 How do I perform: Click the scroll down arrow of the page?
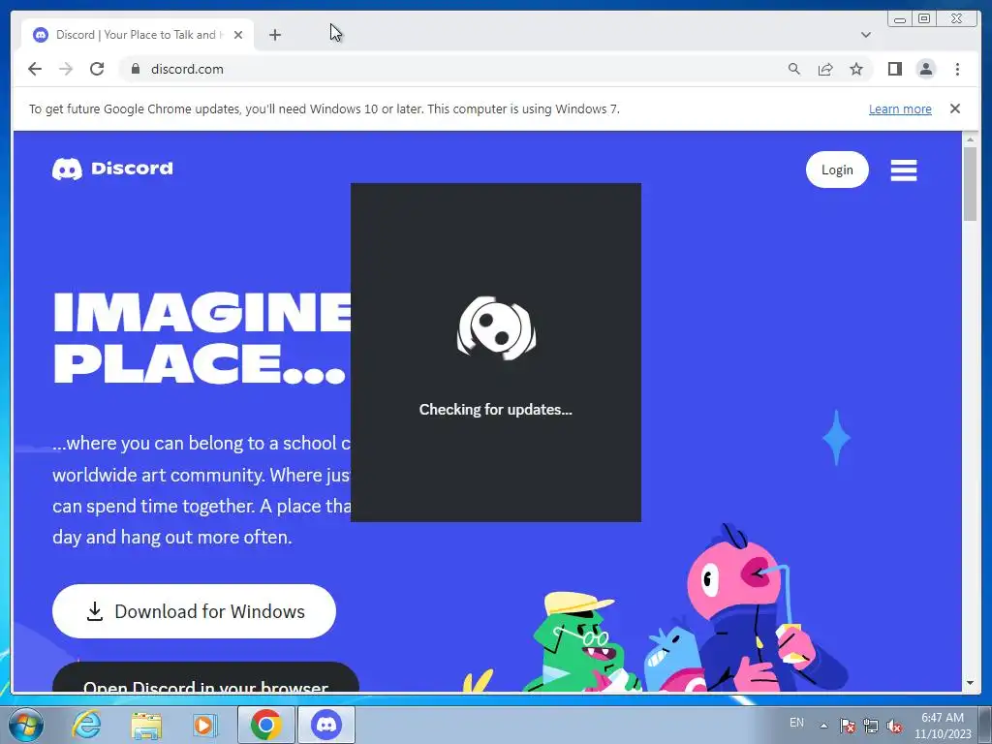971,683
